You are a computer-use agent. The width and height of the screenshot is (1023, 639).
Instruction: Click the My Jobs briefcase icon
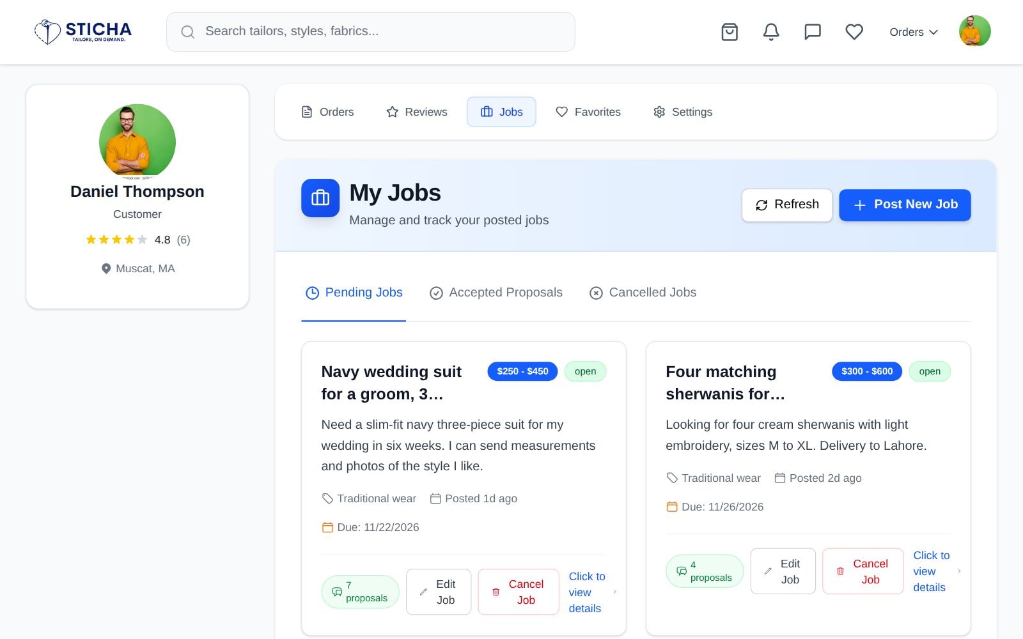[320, 198]
